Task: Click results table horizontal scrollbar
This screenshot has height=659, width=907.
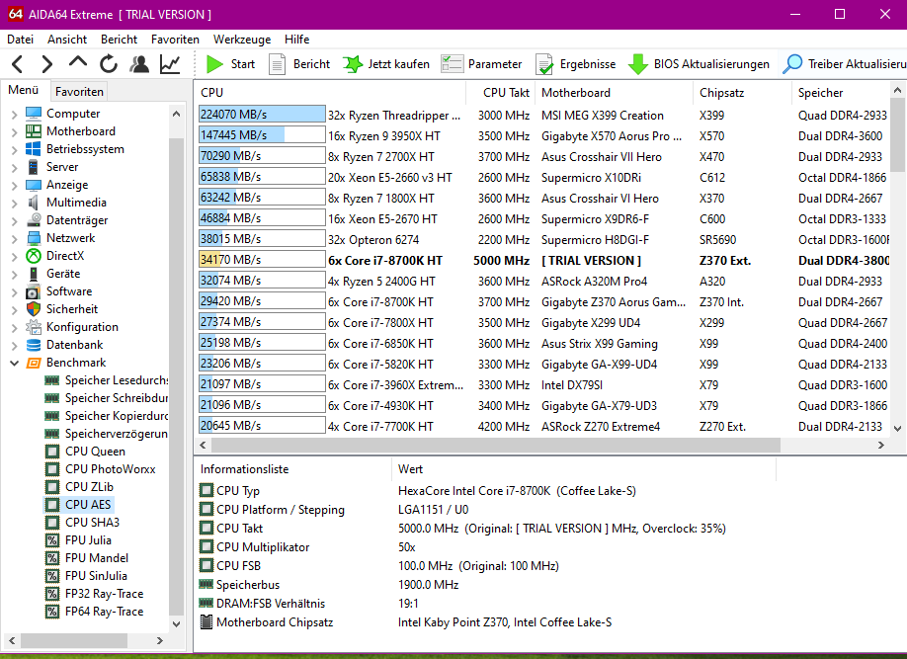Action: coord(496,445)
